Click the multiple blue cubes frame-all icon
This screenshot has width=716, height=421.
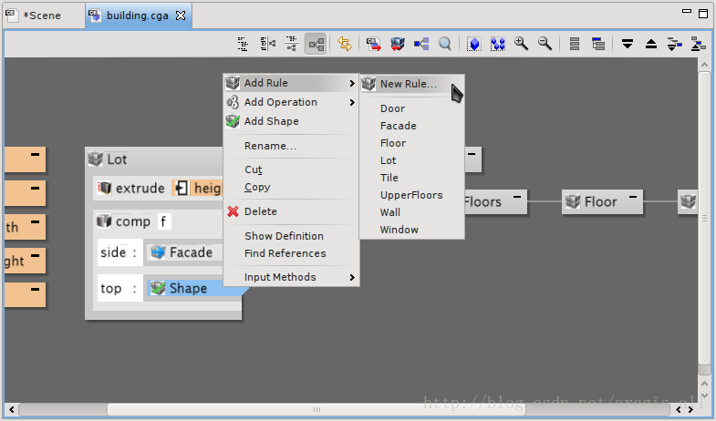(x=498, y=44)
